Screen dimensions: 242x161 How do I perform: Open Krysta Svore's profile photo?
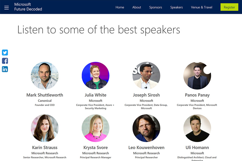point(96,128)
